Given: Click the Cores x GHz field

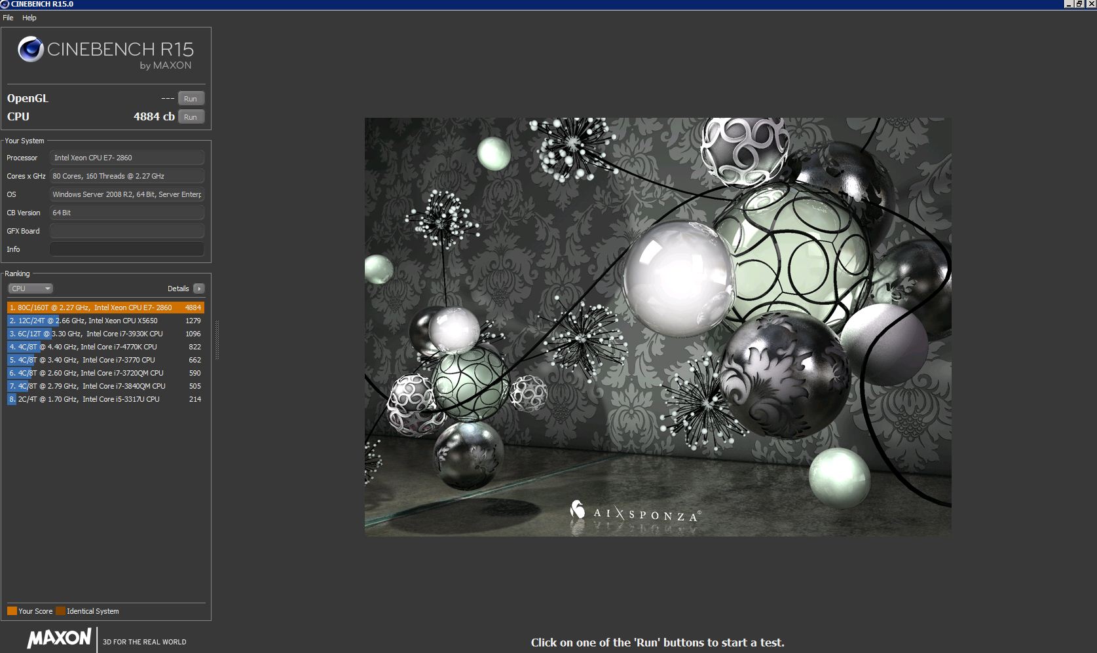Looking at the screenshot, I should (x=127, y=176).
